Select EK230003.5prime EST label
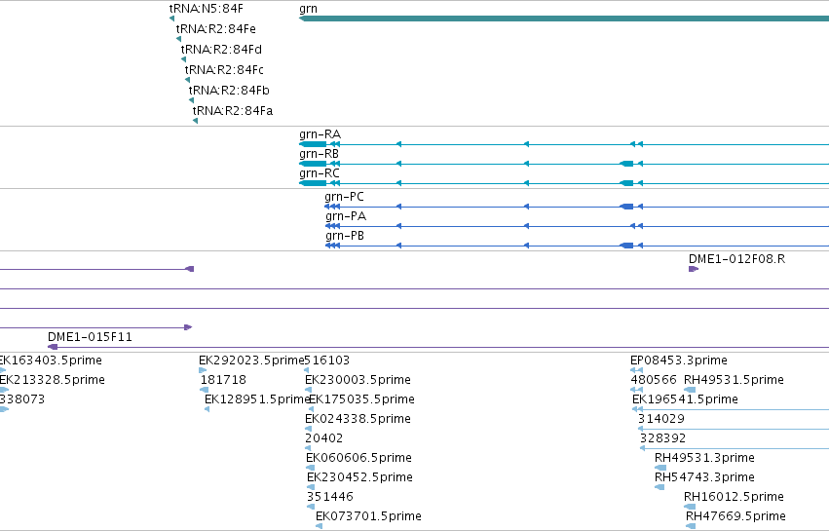Viewport: 829px width, 531px height. click(358, 380)
